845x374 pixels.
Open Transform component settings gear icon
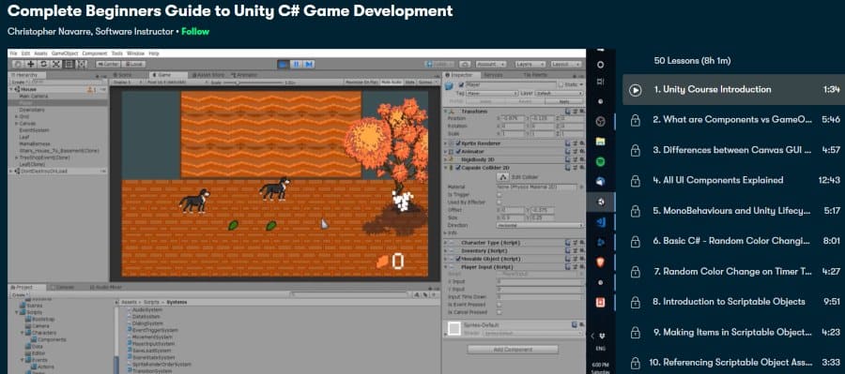581,111
